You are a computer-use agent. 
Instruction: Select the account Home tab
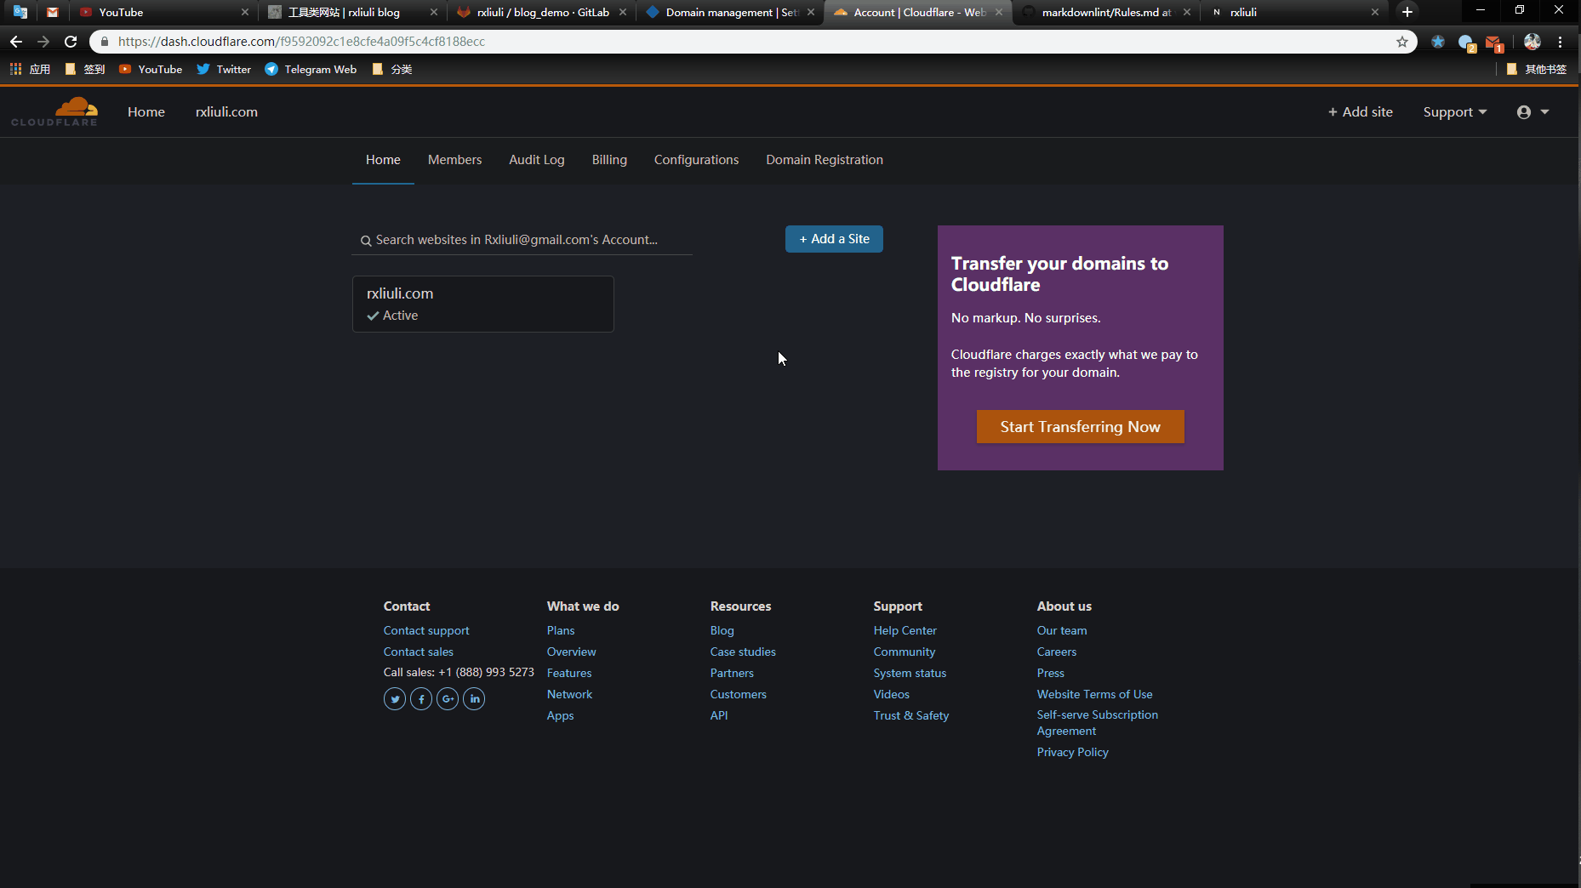click(x=383, y=160)
